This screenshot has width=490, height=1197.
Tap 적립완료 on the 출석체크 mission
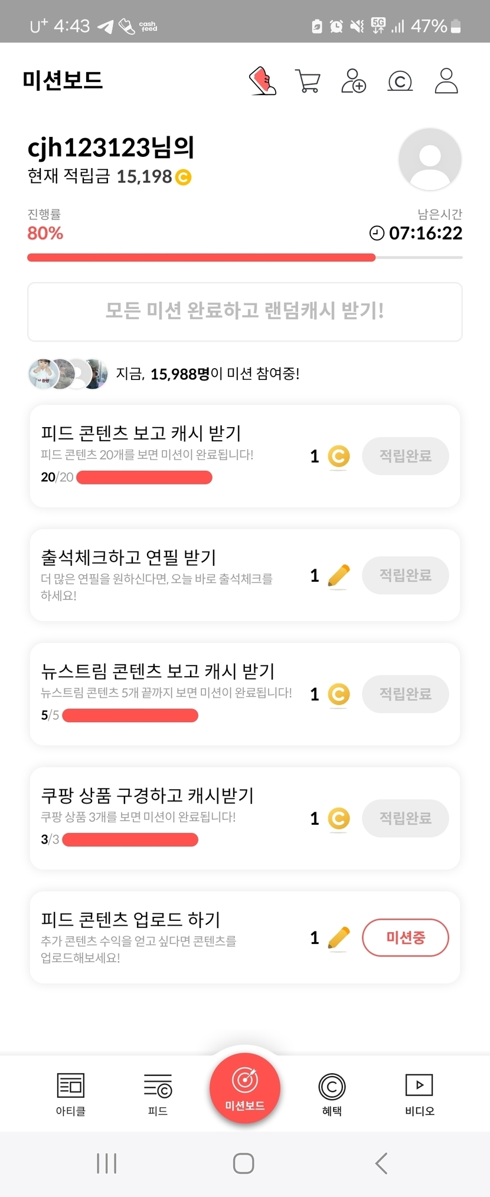(x=405, y=575)
